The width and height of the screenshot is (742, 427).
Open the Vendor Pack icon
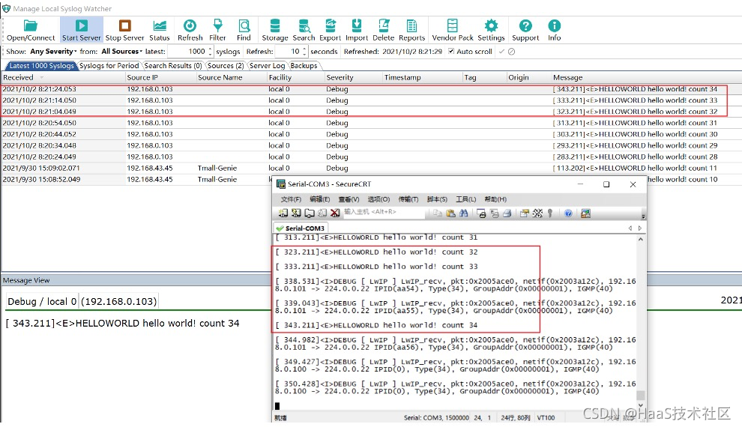[x=453, y=30]
